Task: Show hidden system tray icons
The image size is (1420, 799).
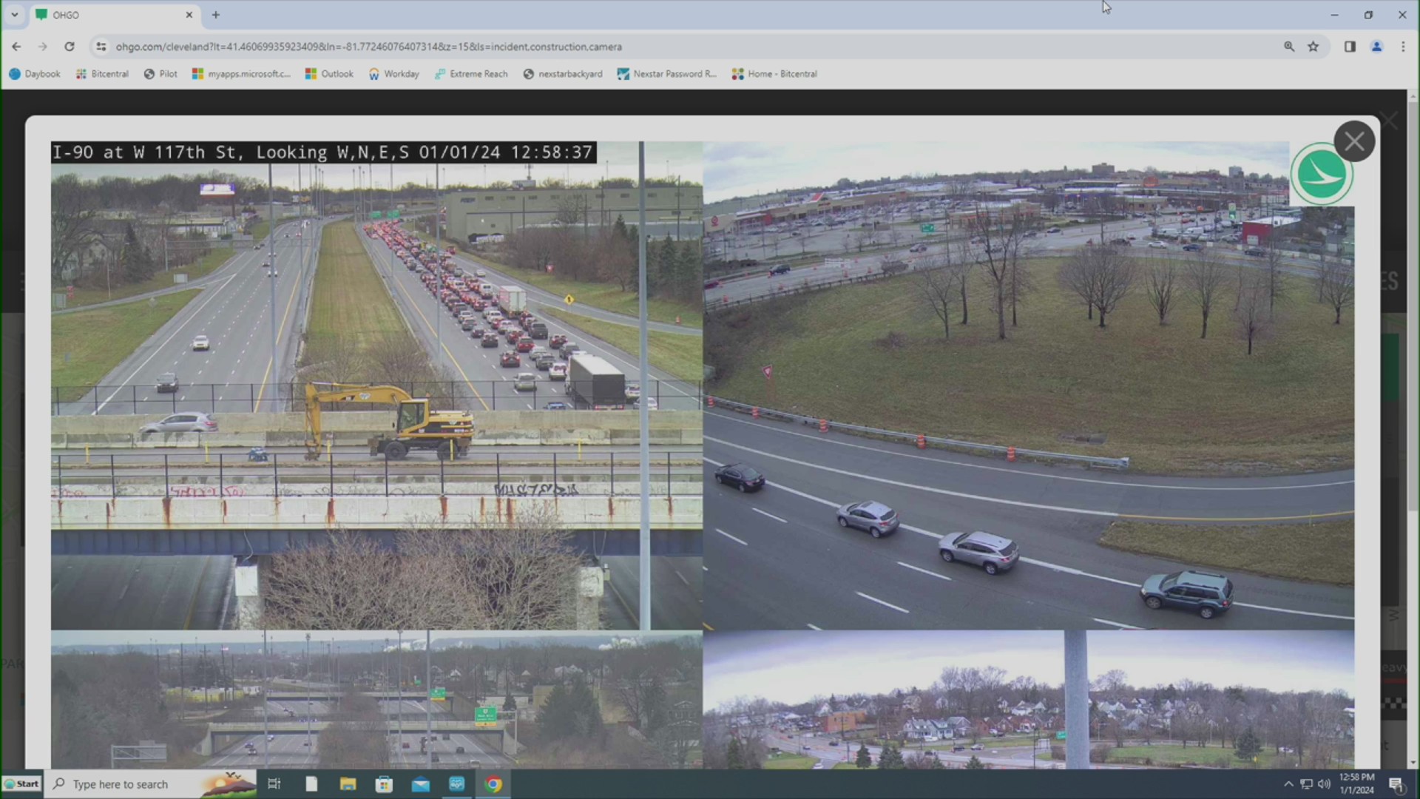Action: pos(1288,784)
